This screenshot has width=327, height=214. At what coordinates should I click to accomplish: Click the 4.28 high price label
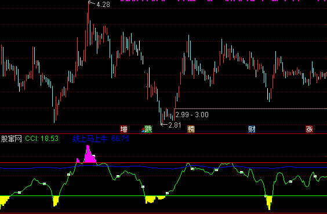[103, 5]
